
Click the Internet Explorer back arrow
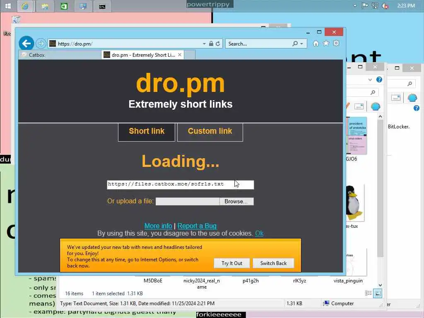[x=26, y=43]
